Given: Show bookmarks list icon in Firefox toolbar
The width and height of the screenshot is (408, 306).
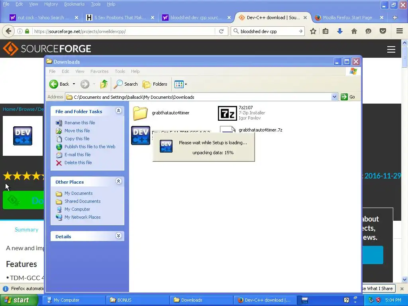Looking at the screenshot, I should click(x=326, y=31).
